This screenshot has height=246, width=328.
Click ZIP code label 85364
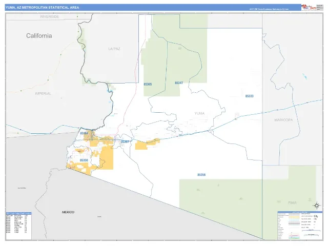(84, 133)
